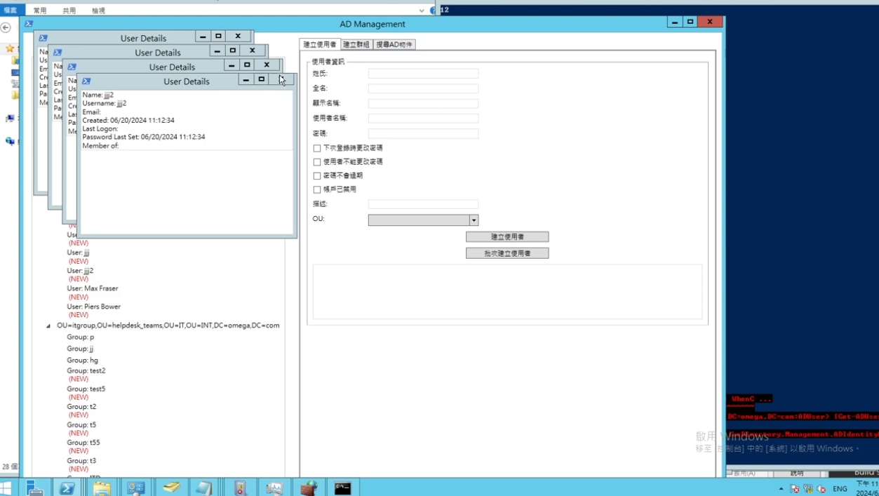Open the OU dropdown list
This screenshot has width=879, height=496.
click(x=474, y=220)
